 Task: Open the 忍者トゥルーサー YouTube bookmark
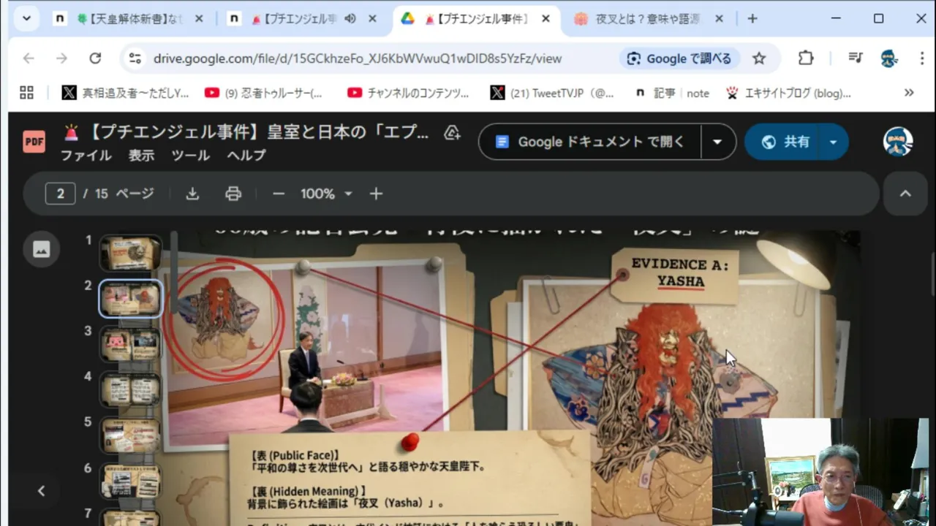coord(263,93)
